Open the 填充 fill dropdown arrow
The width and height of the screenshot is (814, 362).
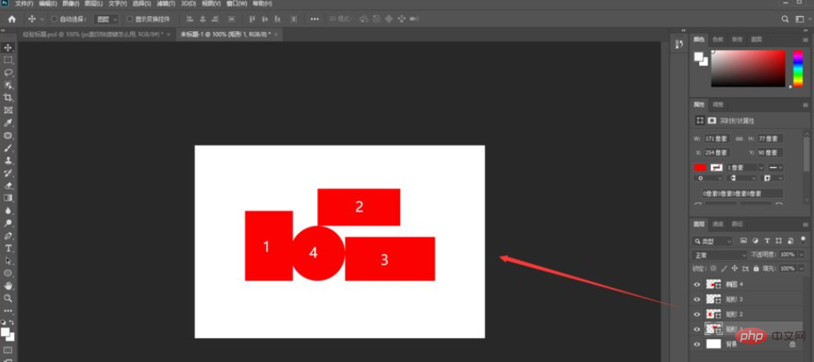point(800,269)
